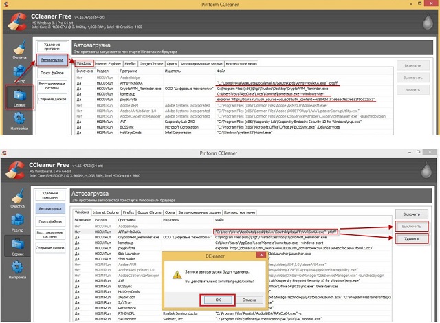Switch to Windows tab in lower window
Screen dimensions: 440x323
point(82,212)
